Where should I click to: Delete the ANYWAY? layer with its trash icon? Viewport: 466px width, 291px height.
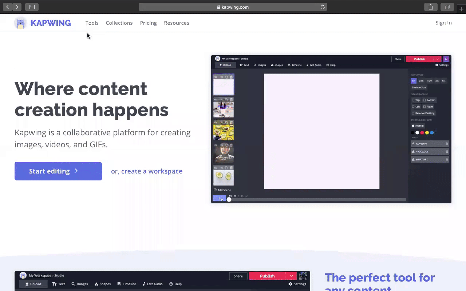pos(447,144)
